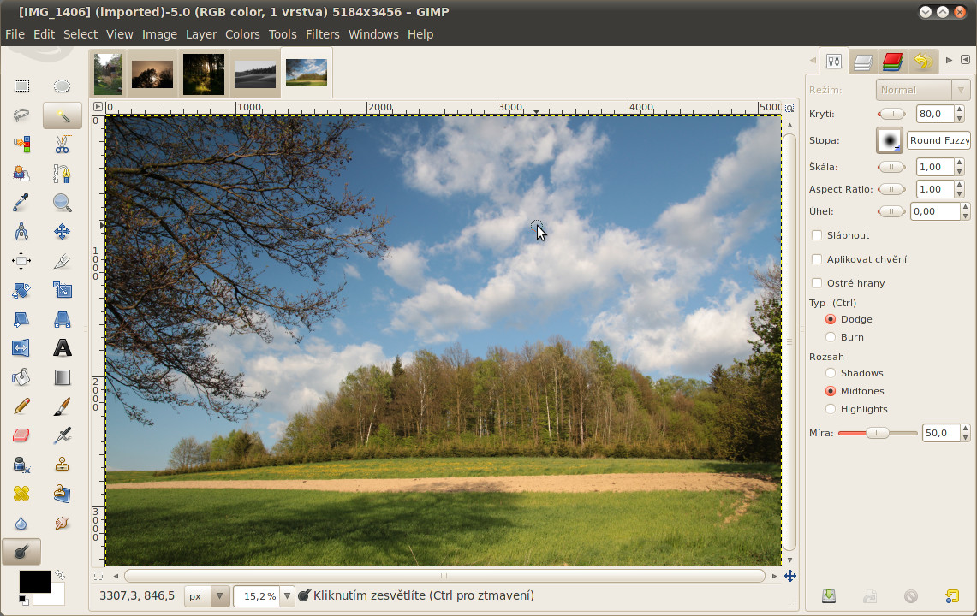977x616 pixels.
Task: Select the Burn radio button
Action: click(831, 337)
